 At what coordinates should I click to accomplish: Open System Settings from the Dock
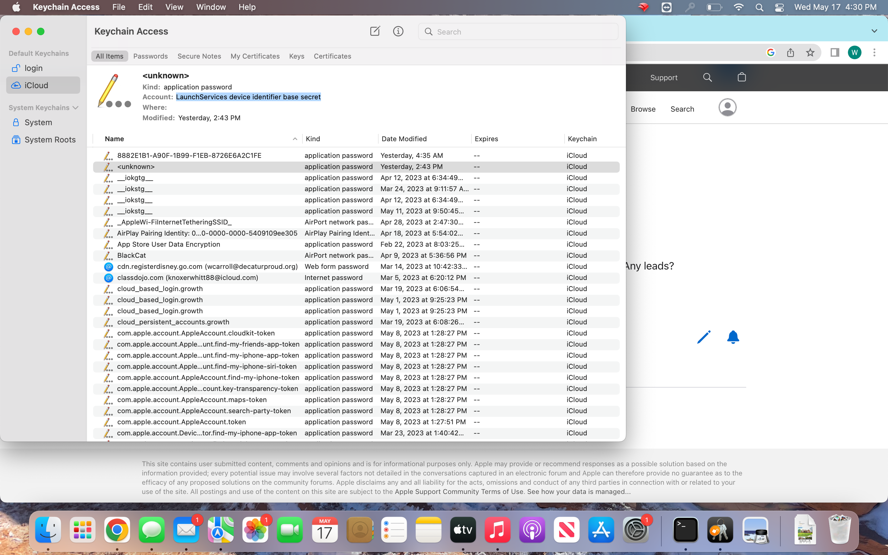(636, 530)
